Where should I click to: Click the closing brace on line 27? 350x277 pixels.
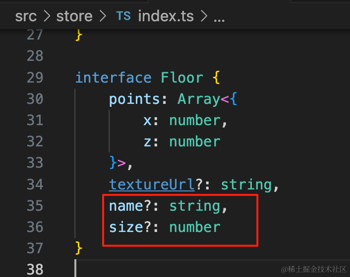tap(79, 35)
